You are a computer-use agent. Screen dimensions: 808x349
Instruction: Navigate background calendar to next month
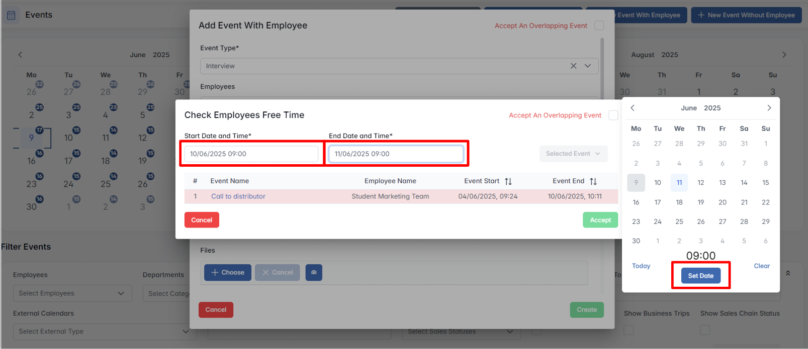(x=784, y=55)
